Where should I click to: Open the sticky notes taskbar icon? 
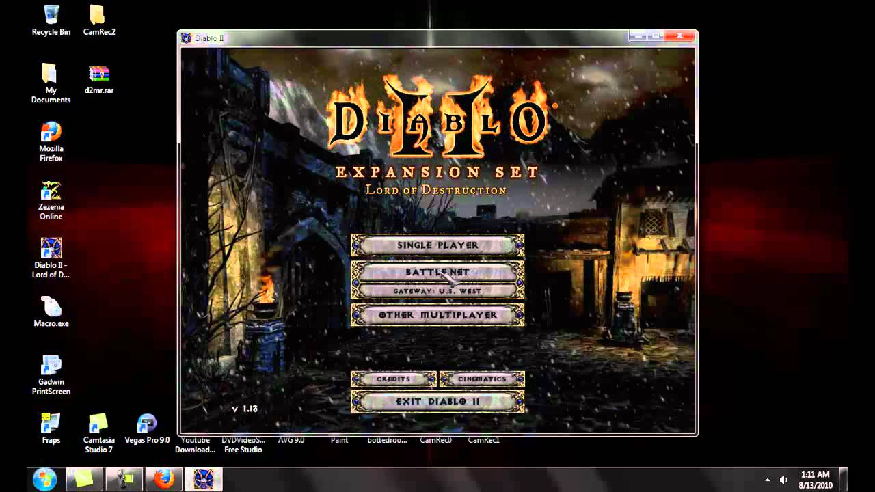point(84,479)
